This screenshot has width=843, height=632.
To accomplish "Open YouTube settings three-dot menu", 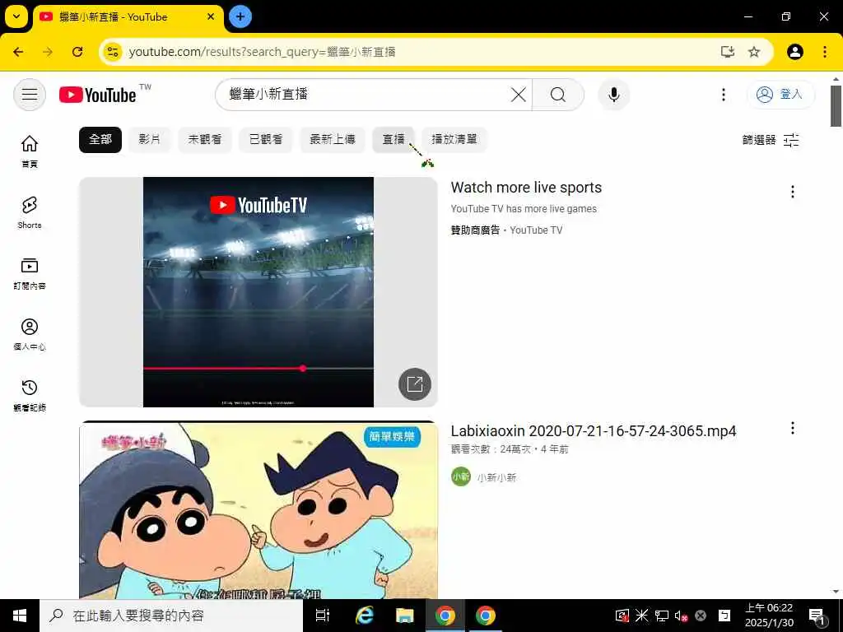I will coord(723,95).
